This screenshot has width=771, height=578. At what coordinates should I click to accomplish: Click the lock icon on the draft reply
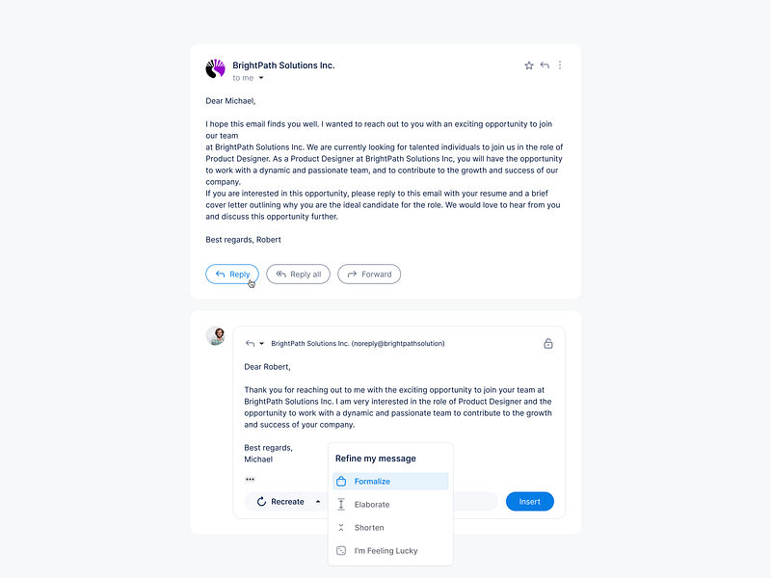(548, 343)
